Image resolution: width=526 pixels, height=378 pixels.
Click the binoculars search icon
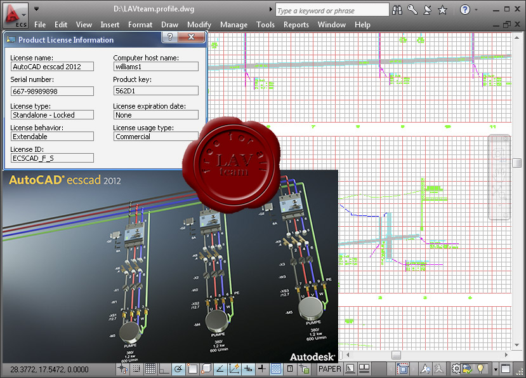tap(397, 10)
